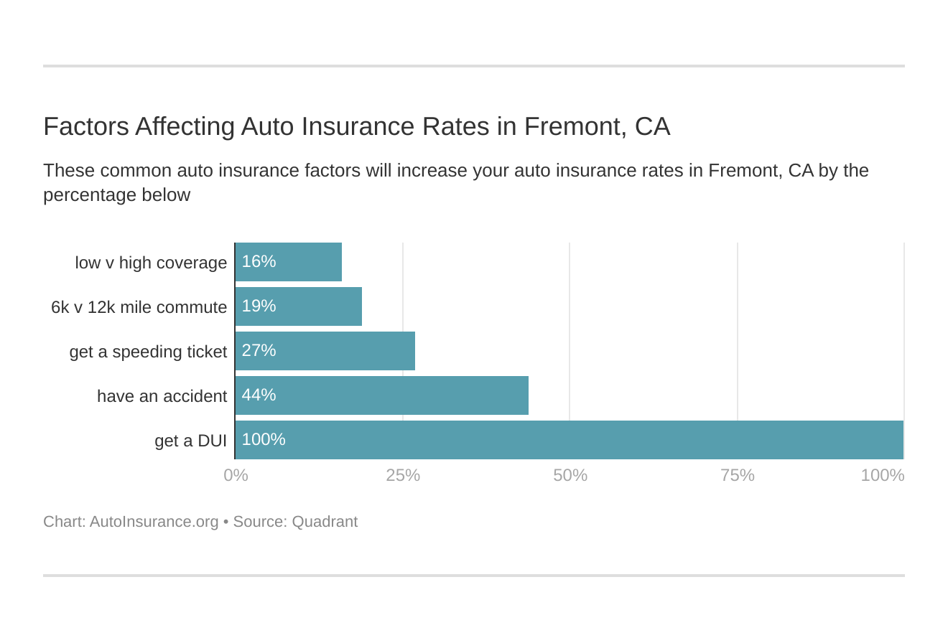
Task: Click the 50% axis tick label
Action: [x=570, y=475]
